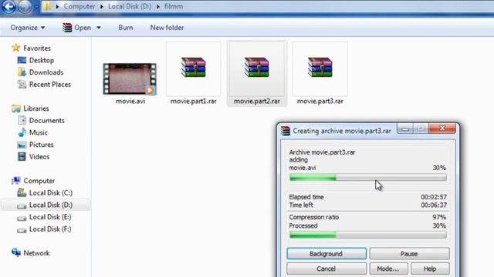Open the Pictures library

tap(41, 145)
